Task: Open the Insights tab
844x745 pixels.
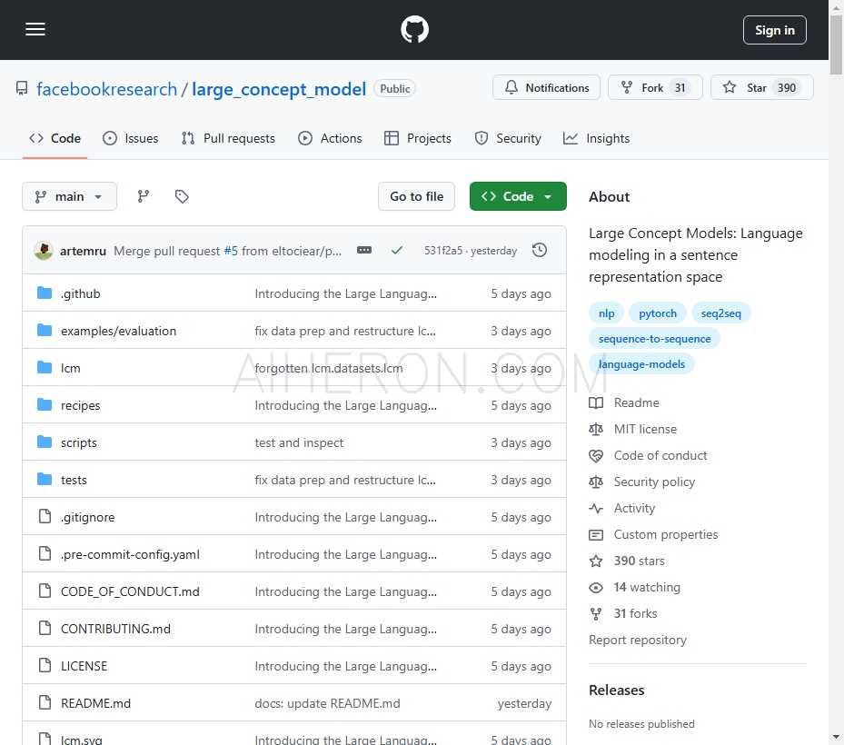Action: [x=596, y=138]
